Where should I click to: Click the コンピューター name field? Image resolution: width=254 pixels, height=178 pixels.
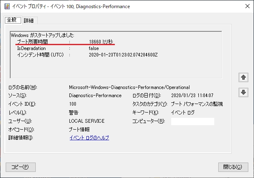tap(192, 121)
